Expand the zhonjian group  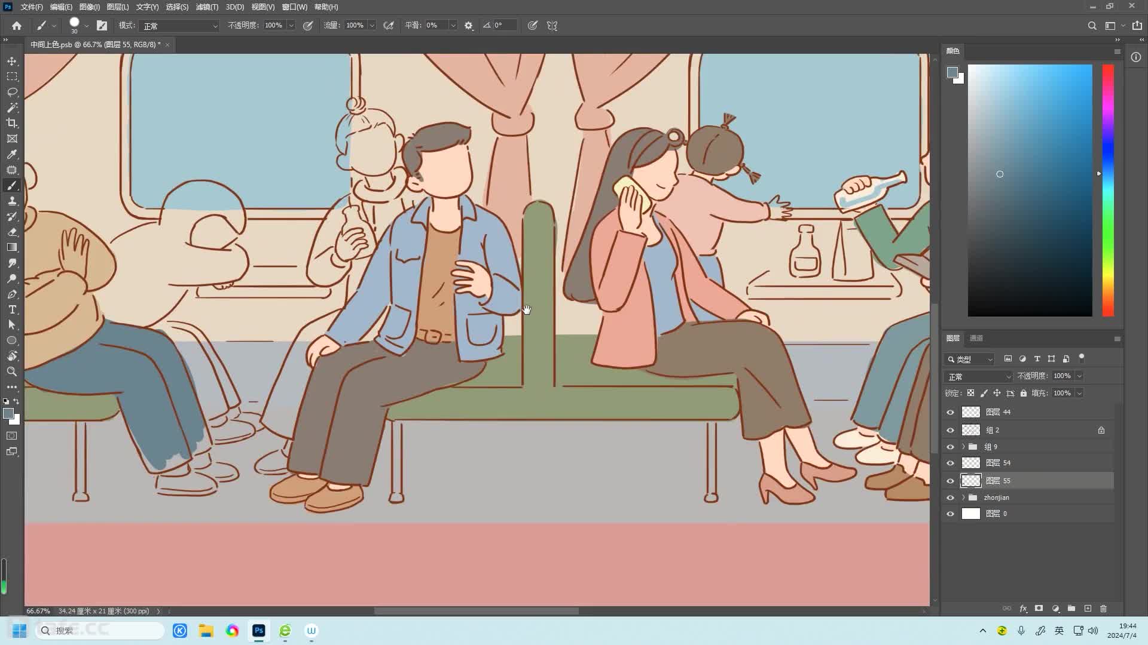[x=963, y=497]
